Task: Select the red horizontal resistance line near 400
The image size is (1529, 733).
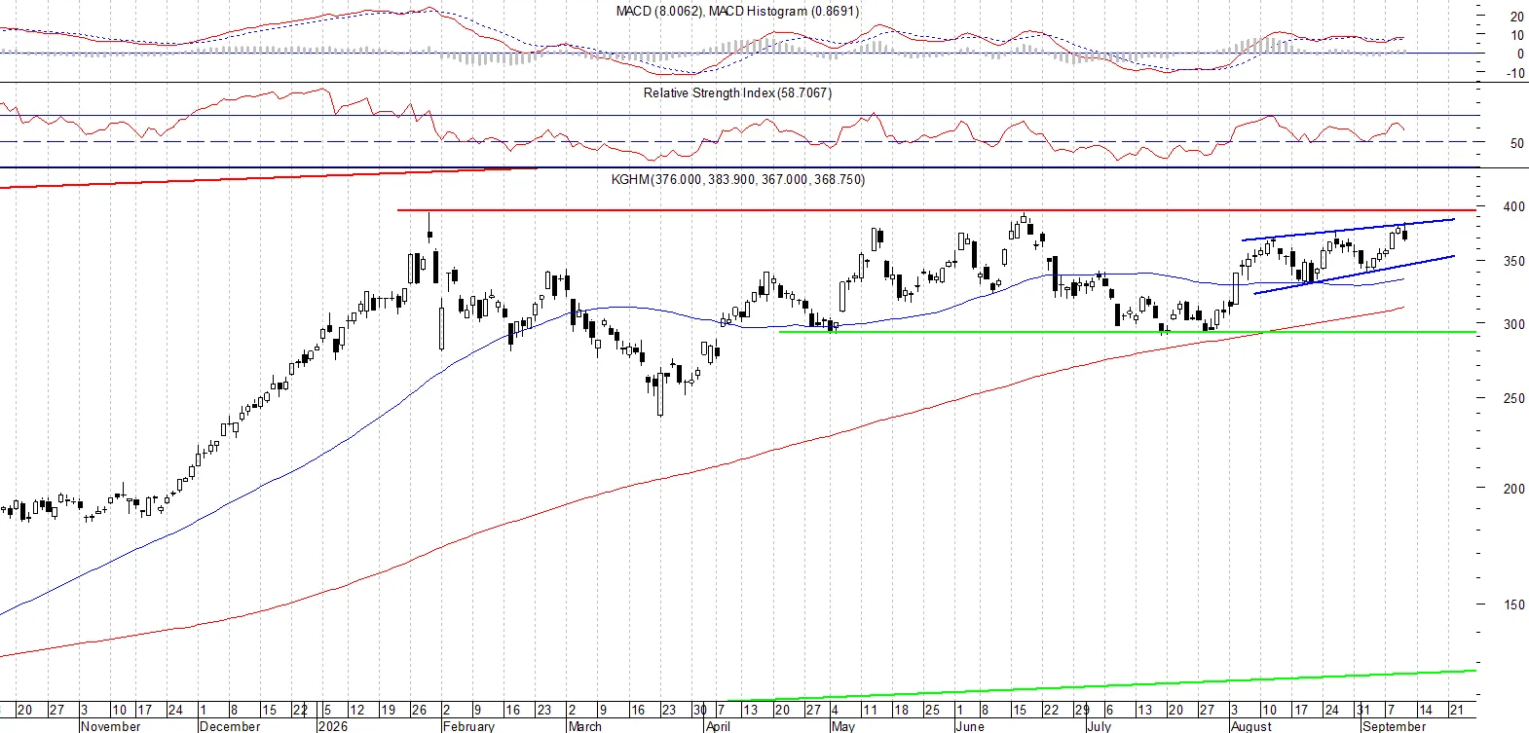Action: point(935,210)
